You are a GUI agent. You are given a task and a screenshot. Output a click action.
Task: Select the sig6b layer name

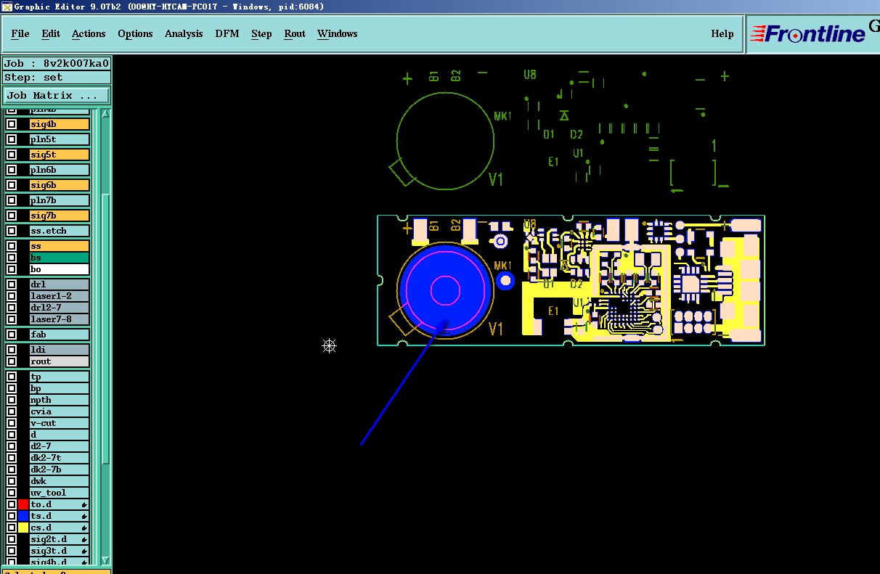coord(60,185)
